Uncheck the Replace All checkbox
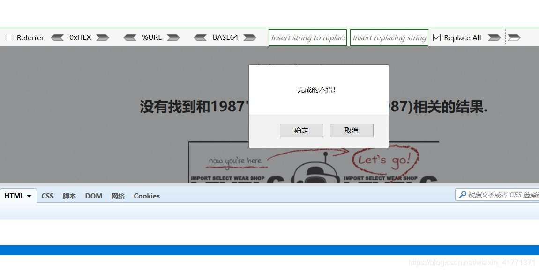The image size is (539, 271). [436, 37]
